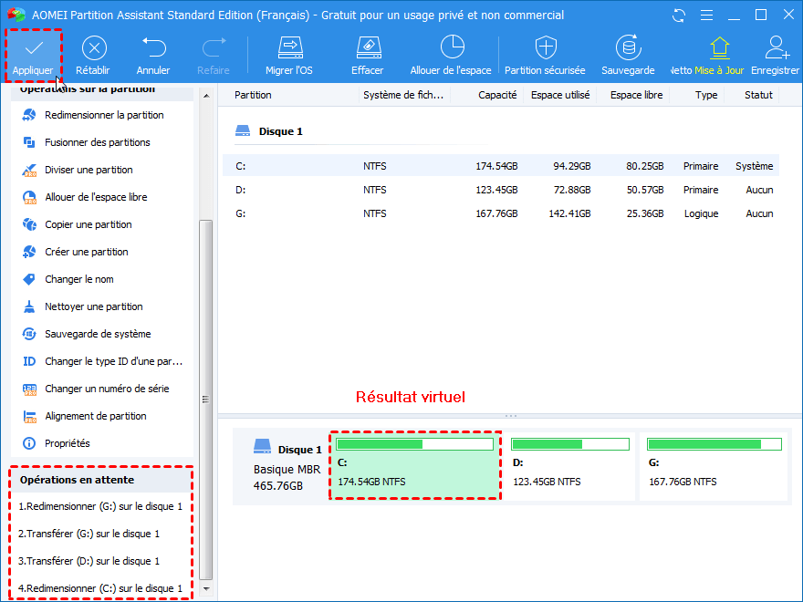This screenshot has height=602, width=803.
Task: Click the C: partition usage bar
Action: pos(415,444)
